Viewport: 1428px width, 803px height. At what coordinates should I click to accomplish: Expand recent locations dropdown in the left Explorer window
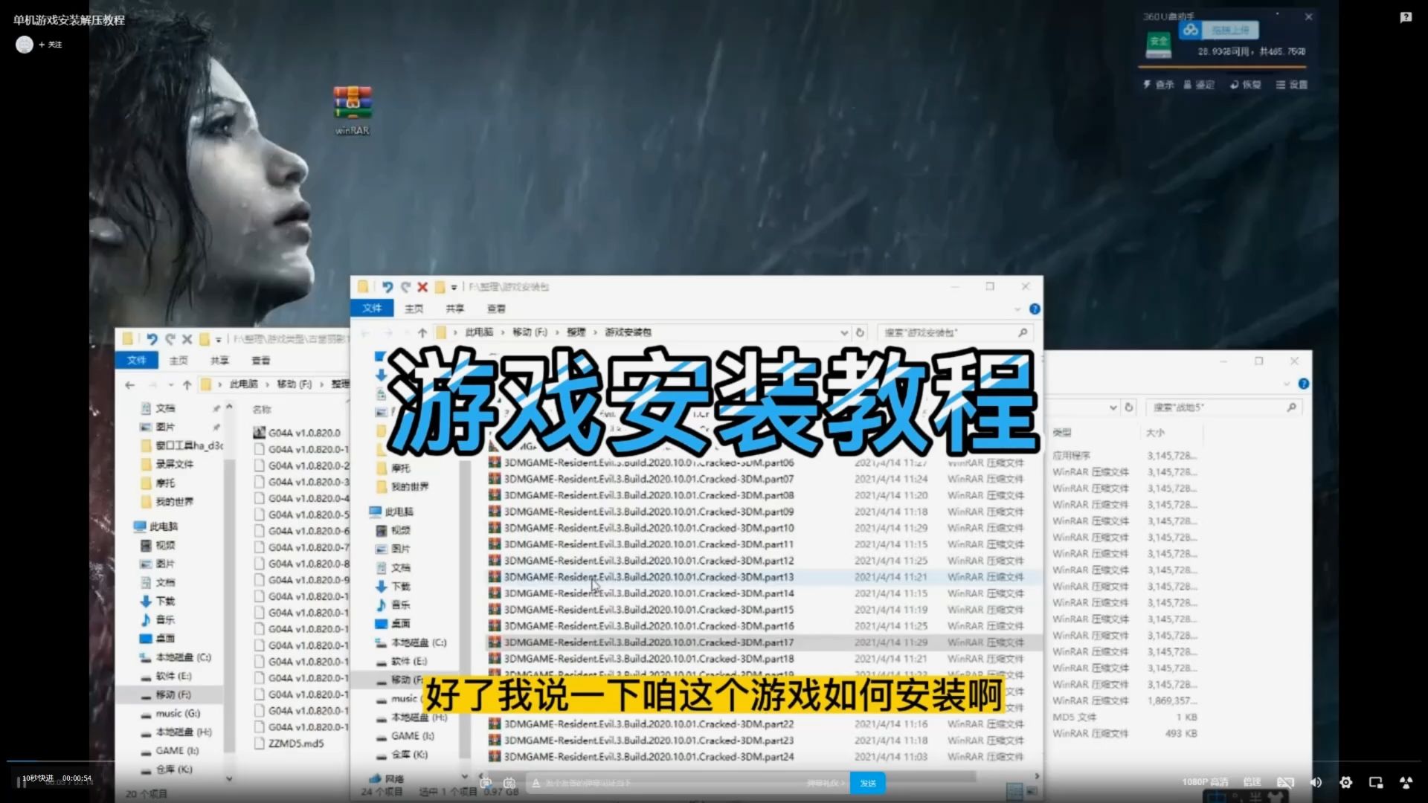(171, 384)
